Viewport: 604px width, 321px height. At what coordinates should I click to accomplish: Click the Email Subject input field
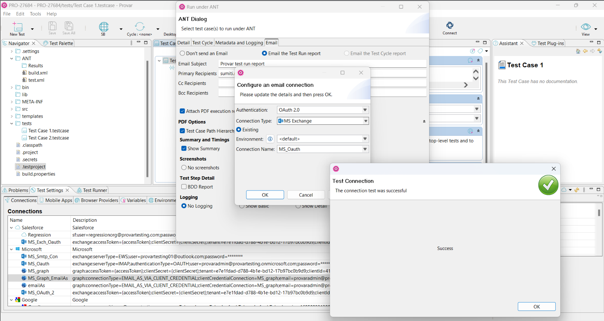[322, 64]
